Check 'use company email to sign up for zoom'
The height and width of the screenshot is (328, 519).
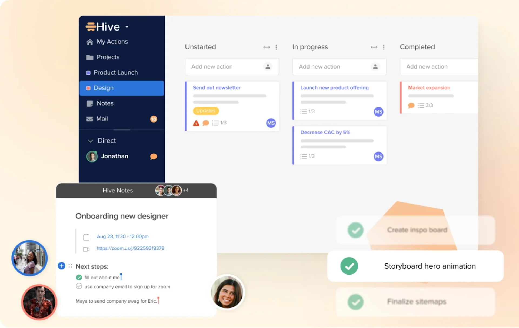pos(79,286)
